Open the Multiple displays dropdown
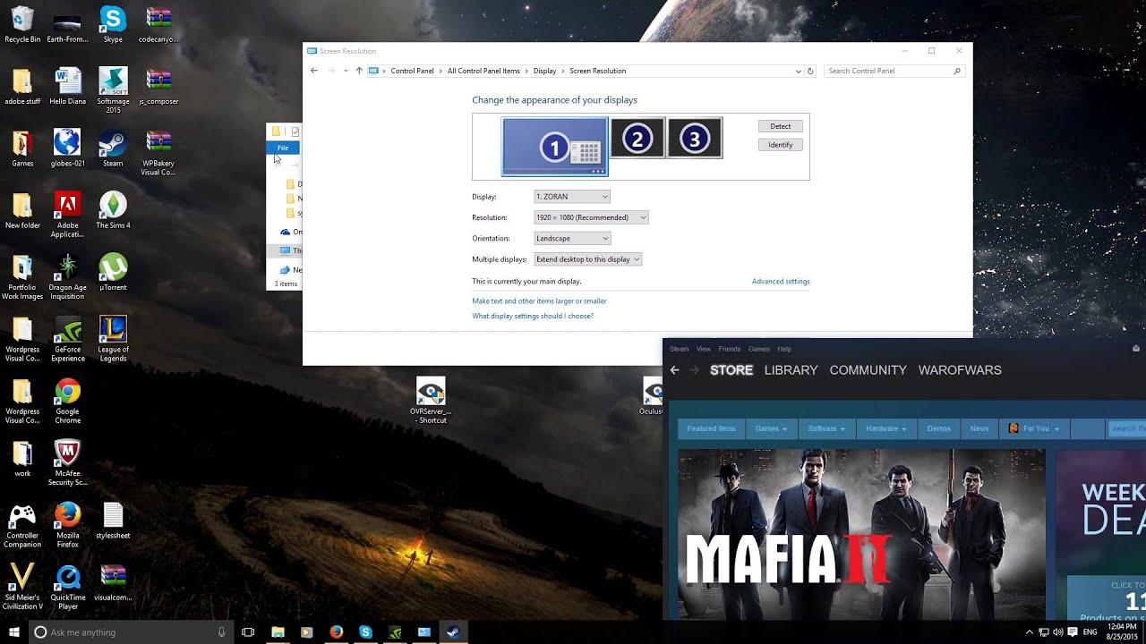Image resolution: width=1146 pixels, height=644 pixels. tap(588, 259)
